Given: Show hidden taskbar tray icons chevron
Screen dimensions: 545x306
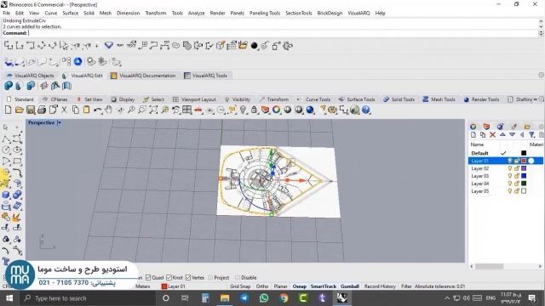Looking at the screenshot, I should (447, 298).
